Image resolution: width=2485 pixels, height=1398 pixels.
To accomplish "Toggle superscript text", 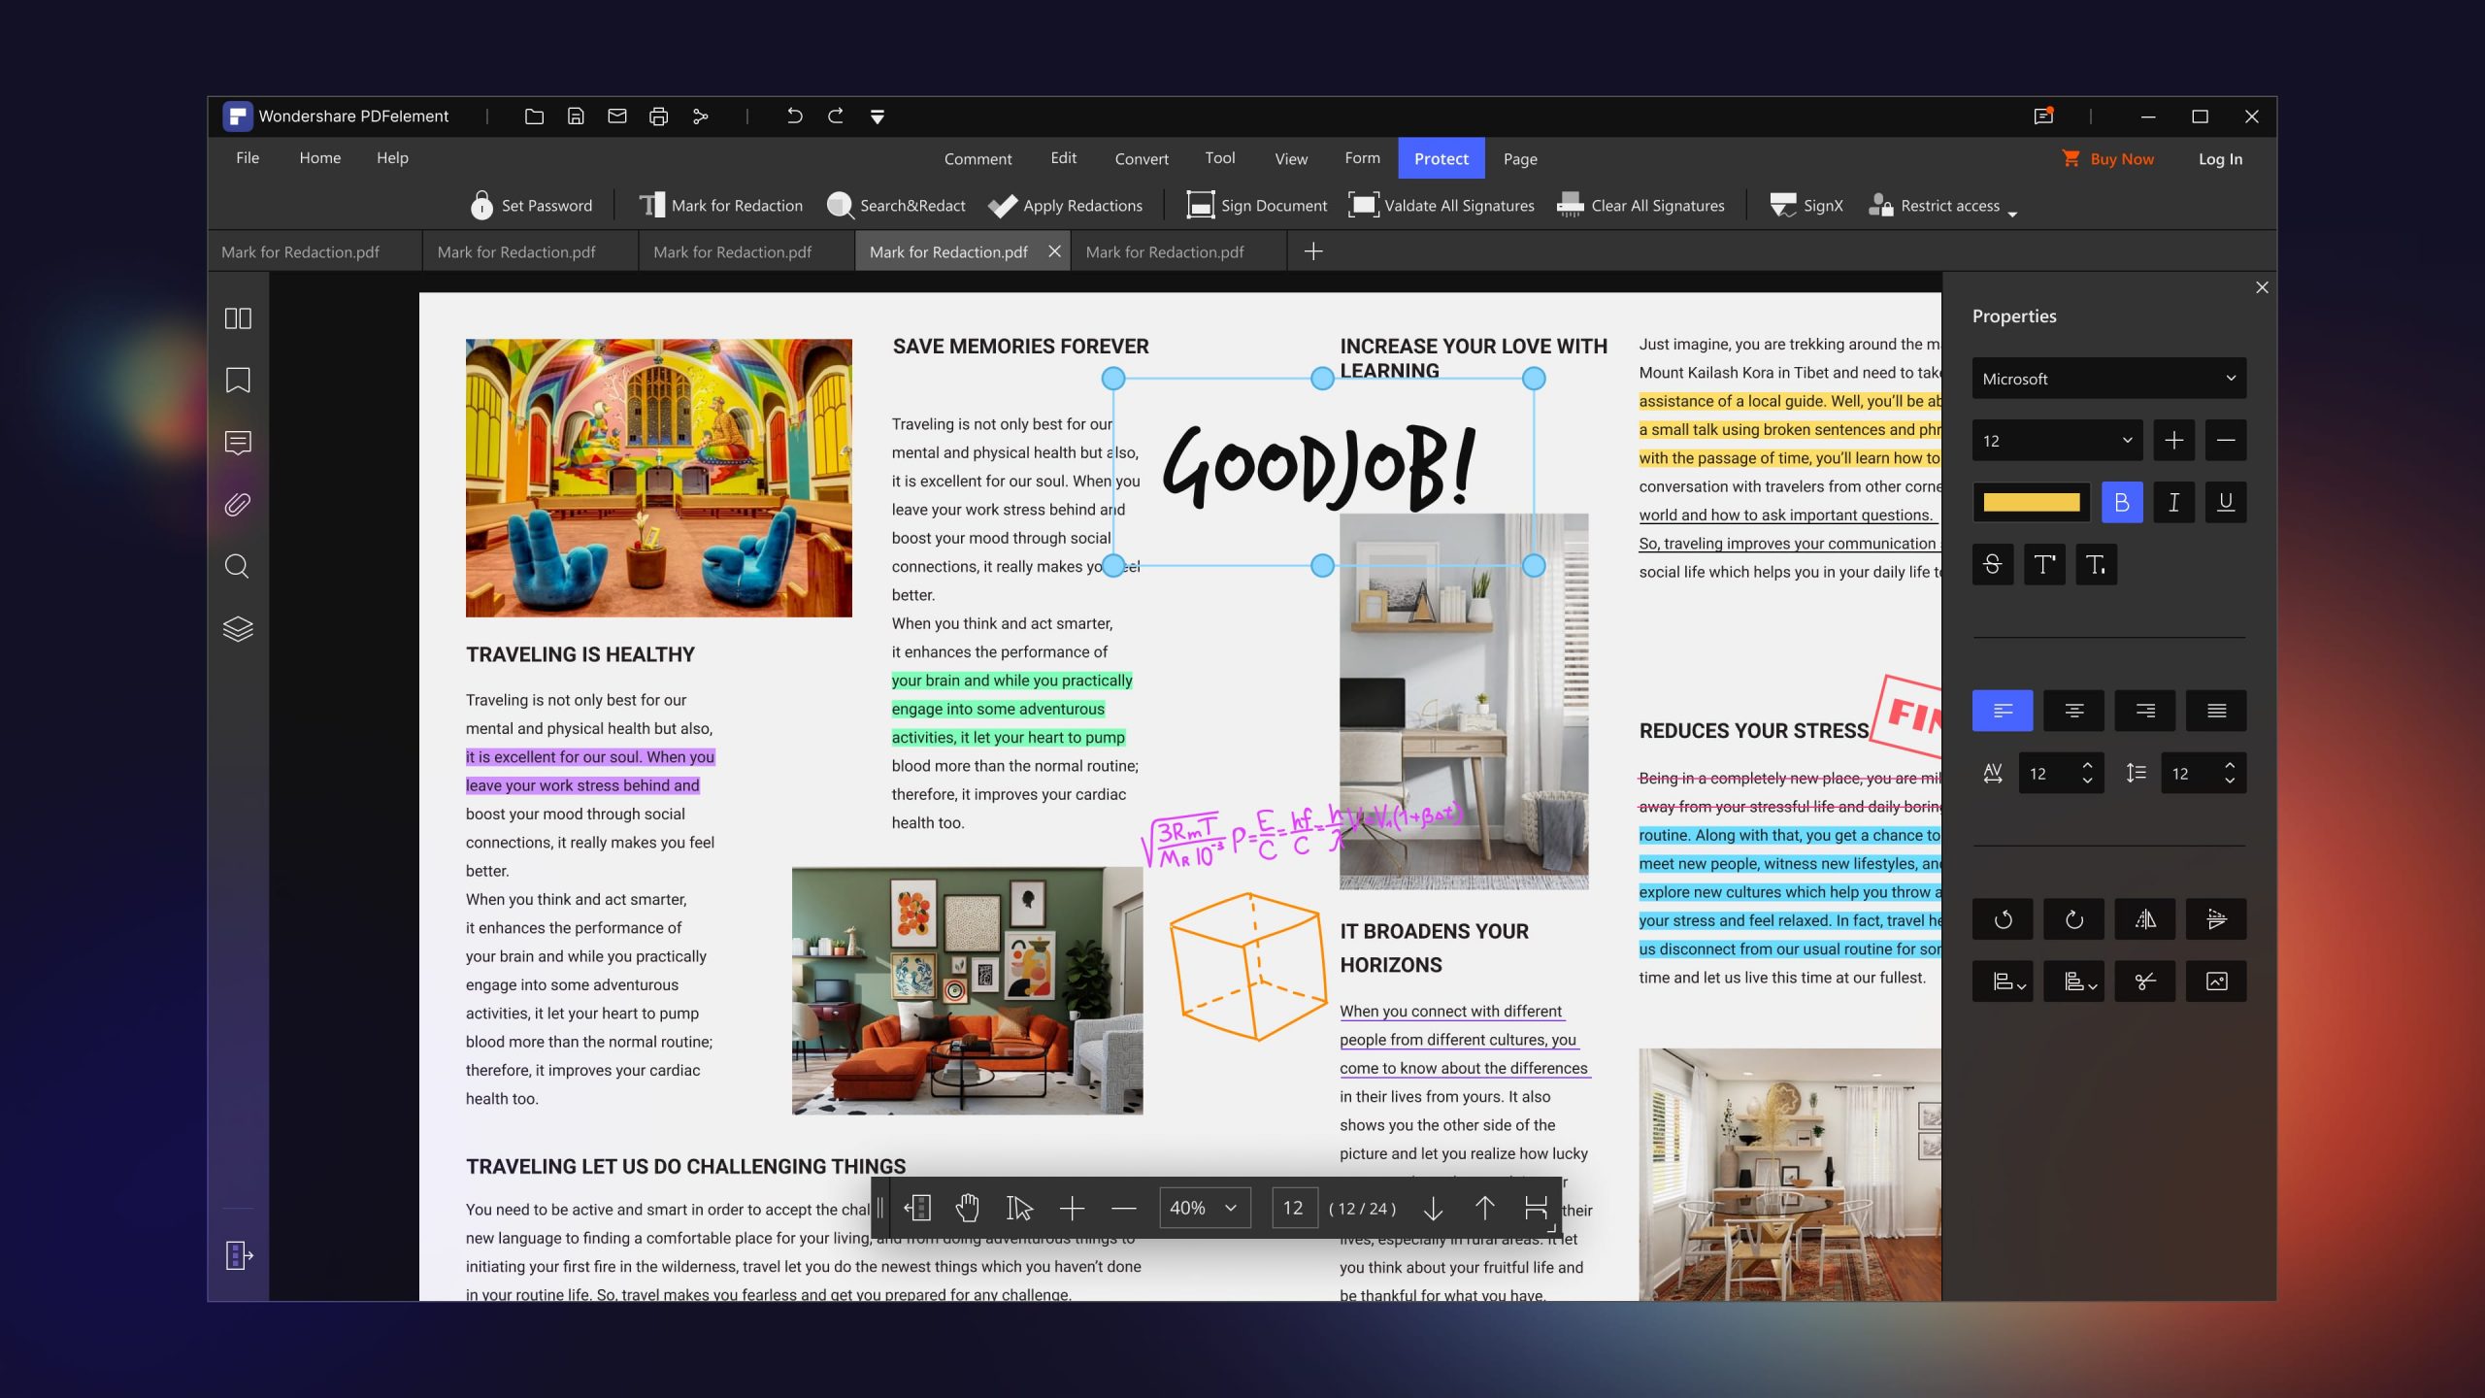I will pyautogui.click(x=2044, y=564).
